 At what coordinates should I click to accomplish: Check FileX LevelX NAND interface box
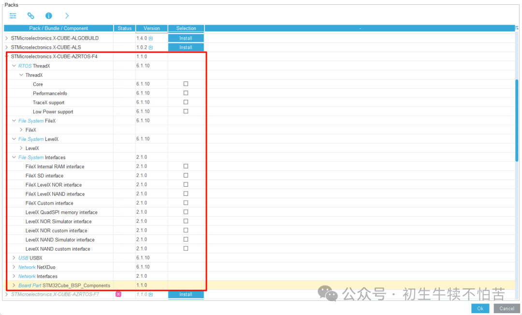tap(186, 193)
